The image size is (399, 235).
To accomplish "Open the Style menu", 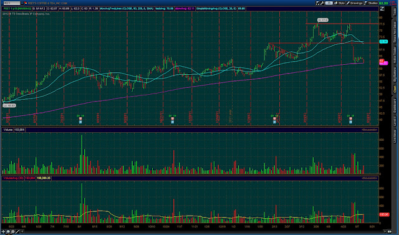I will click(x=339, y=3).
